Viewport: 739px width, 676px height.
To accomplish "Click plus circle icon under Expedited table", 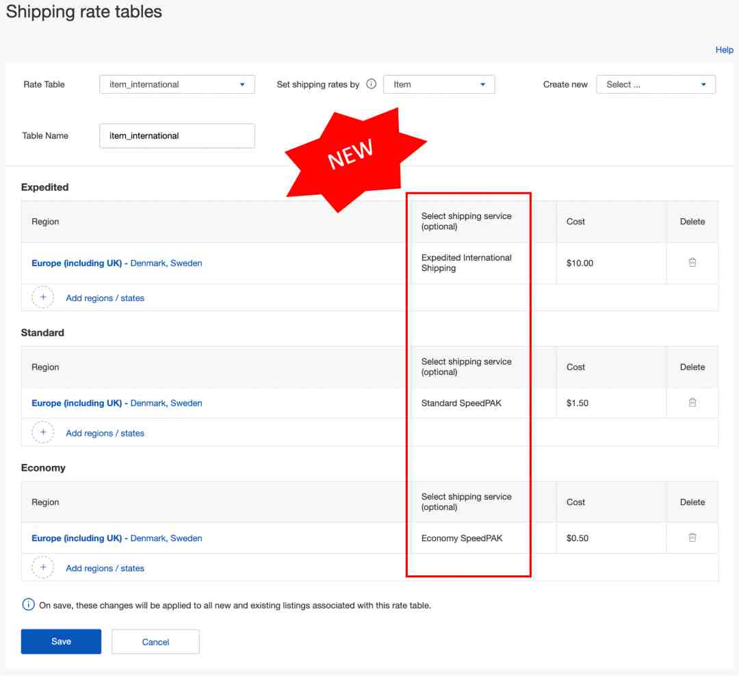I will [42, 298].
